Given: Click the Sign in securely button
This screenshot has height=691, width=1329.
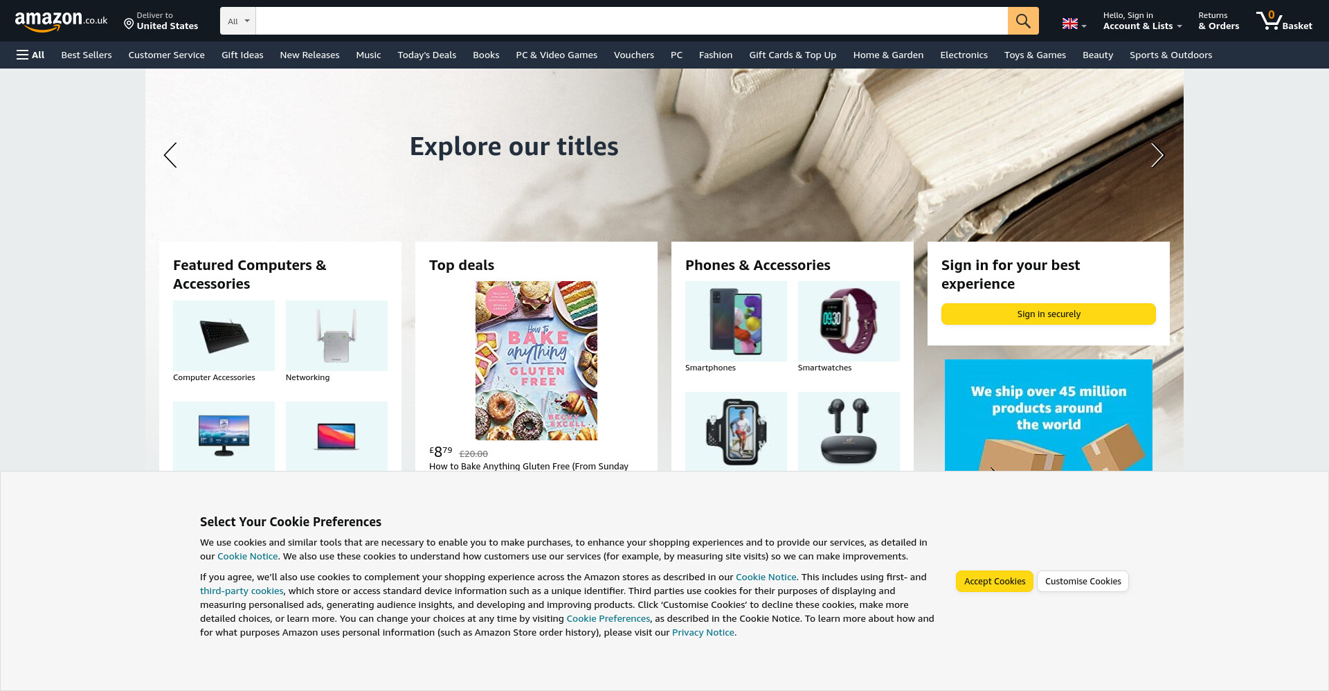Looking at the screenshot, I should [x=1048, y=314].
